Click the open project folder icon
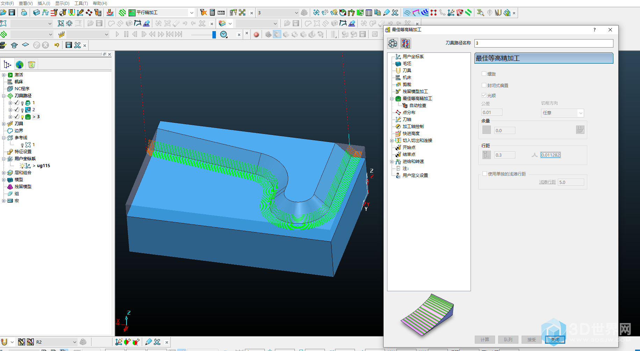640x351 pixels. 3,13
